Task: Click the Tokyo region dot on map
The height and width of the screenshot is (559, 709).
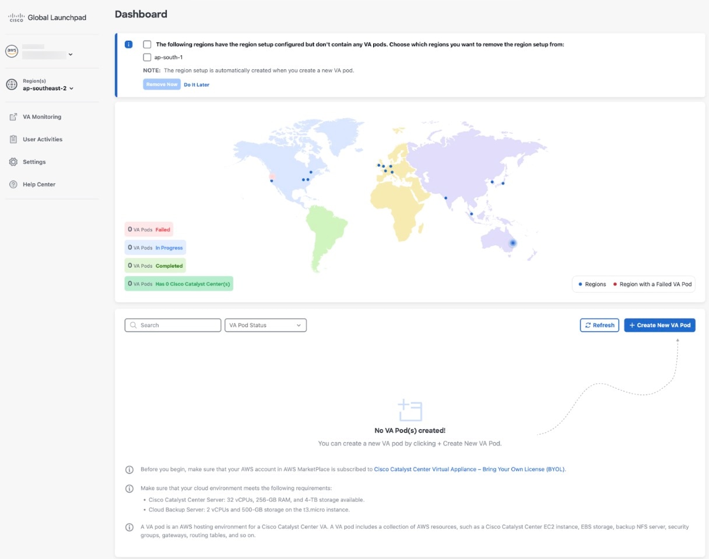Action: (503, 183)
